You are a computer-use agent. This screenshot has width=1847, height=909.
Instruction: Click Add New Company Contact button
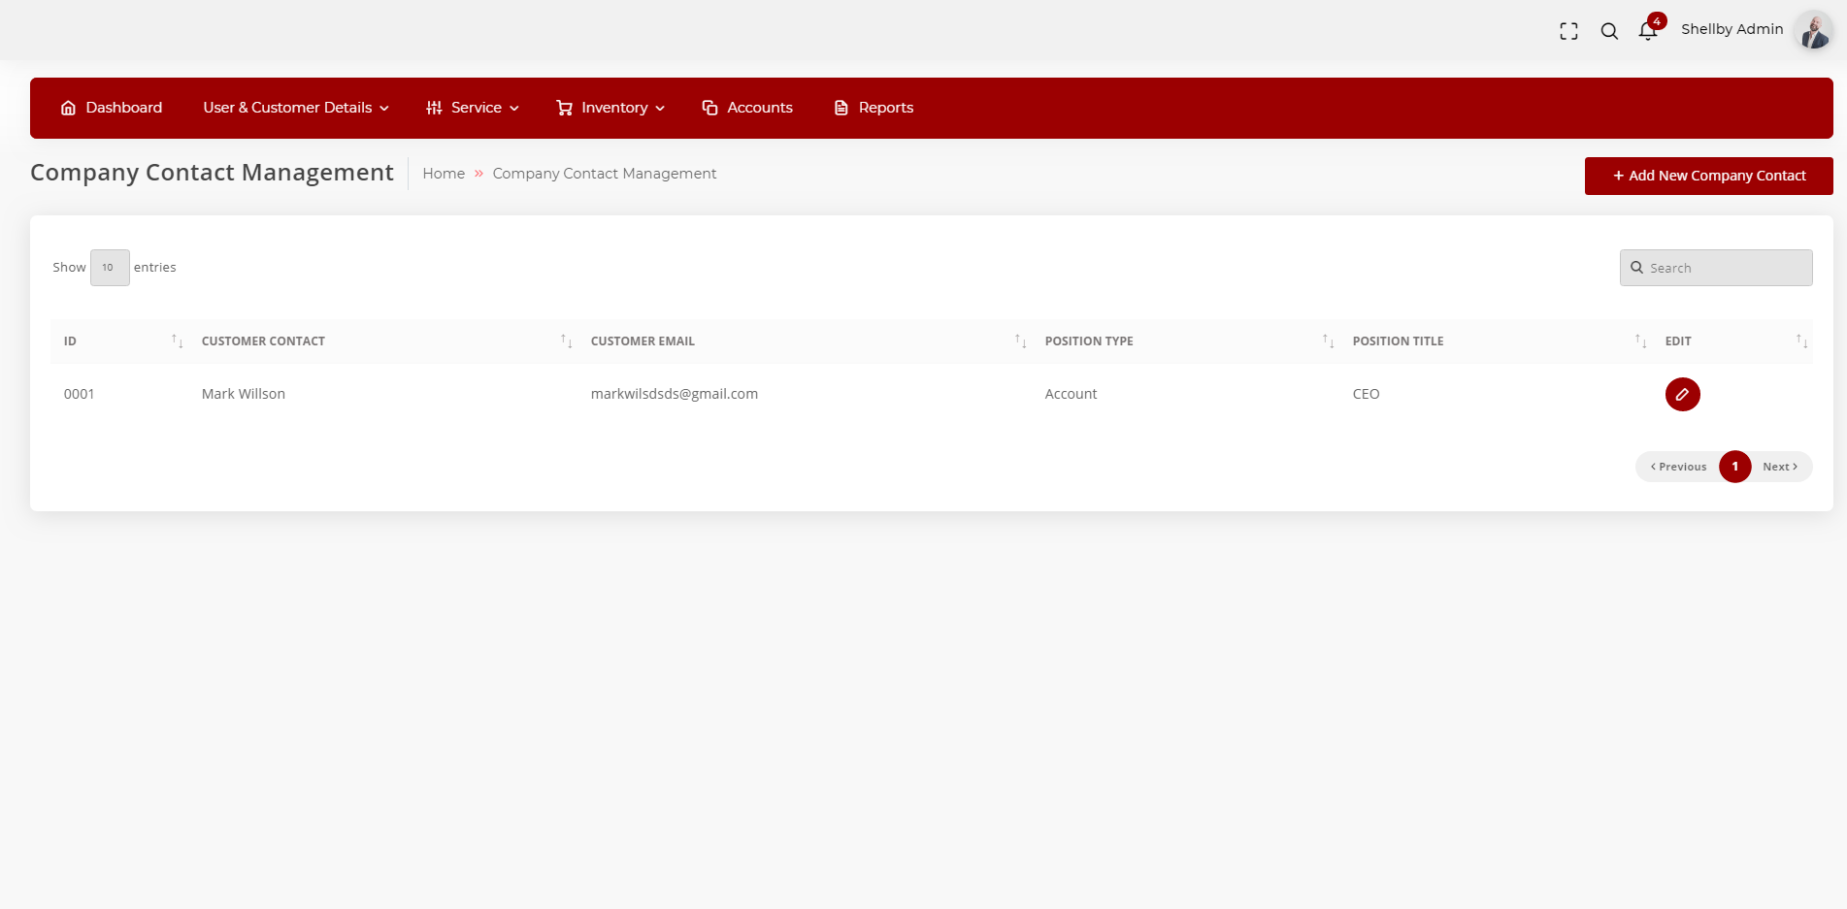1708,176
